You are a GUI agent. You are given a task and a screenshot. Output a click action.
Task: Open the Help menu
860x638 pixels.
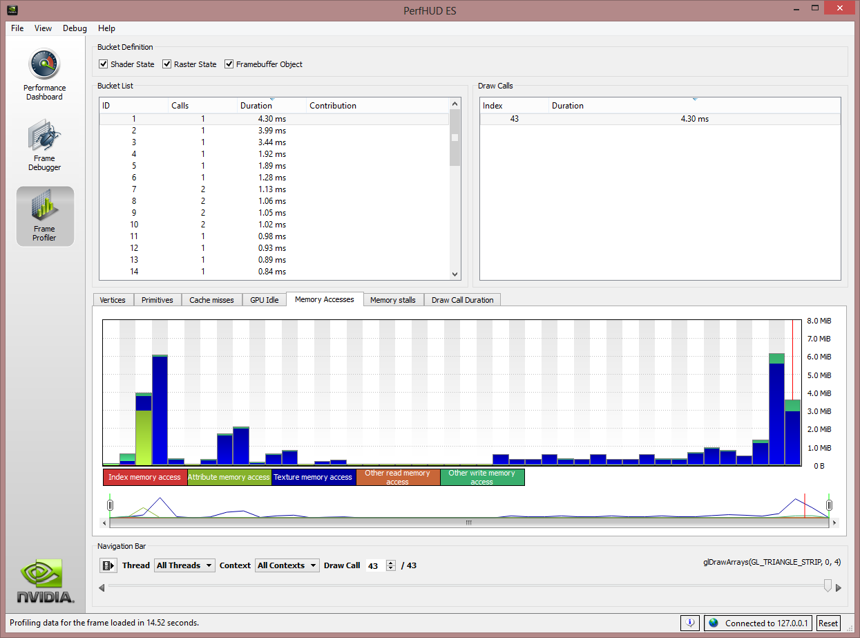point(106,28)
